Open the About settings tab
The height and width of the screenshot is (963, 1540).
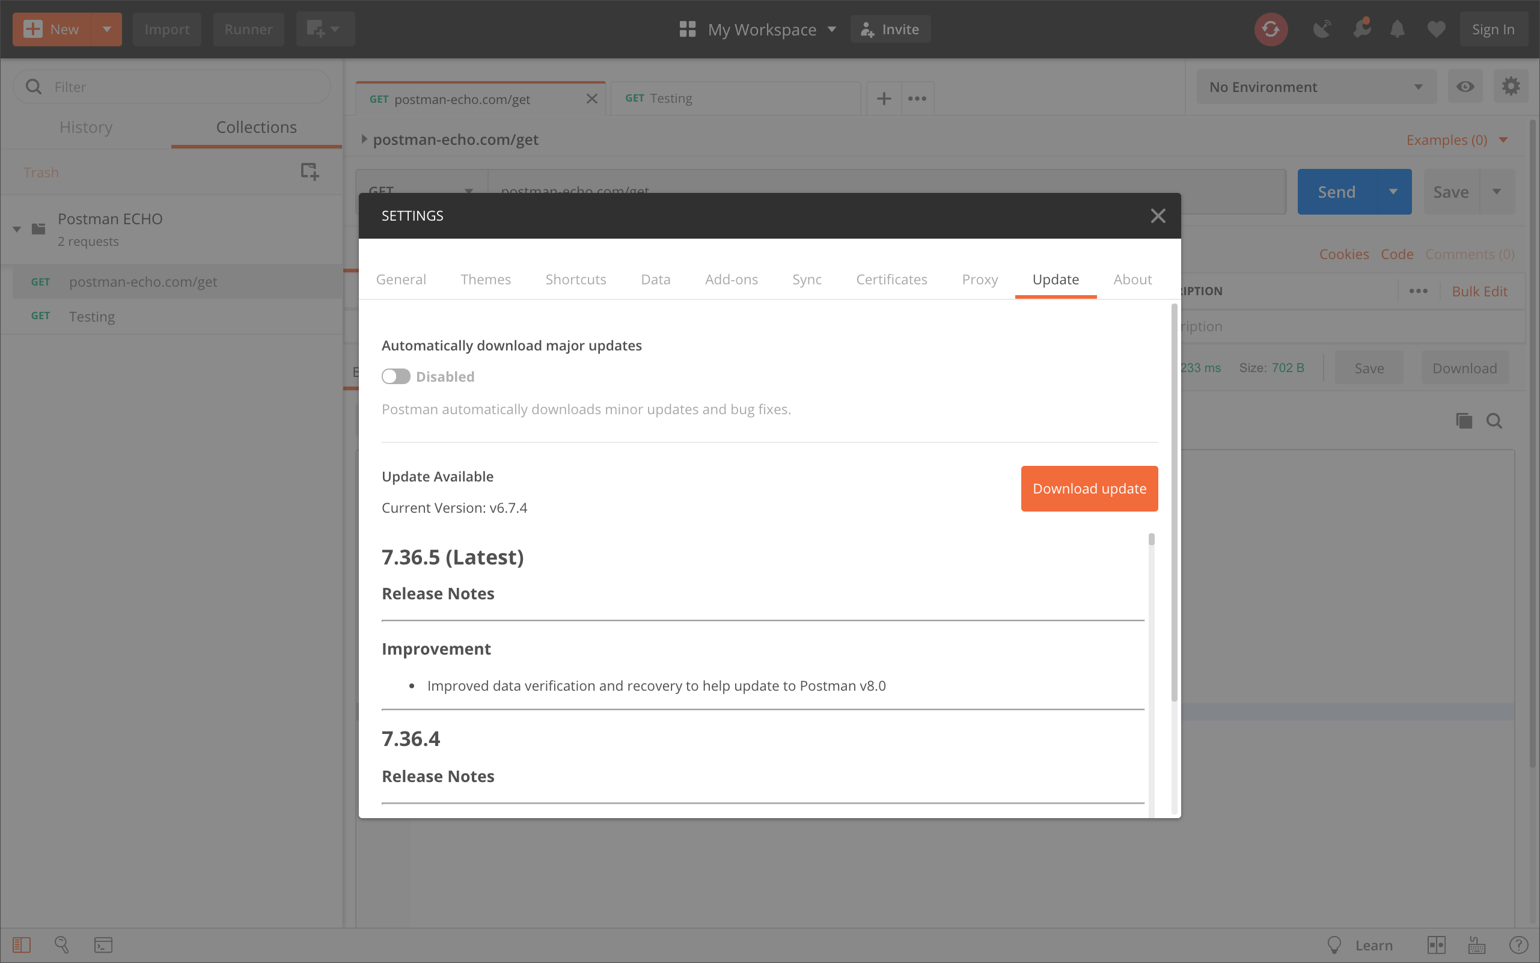1132,280
